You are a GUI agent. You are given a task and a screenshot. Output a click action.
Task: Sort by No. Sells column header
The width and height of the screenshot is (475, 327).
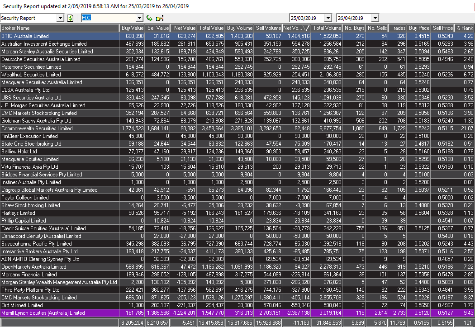pyautogui.click(x=377, y=28)
